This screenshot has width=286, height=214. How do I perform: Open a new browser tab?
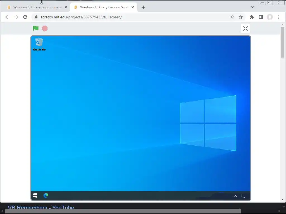click(143, 7)
